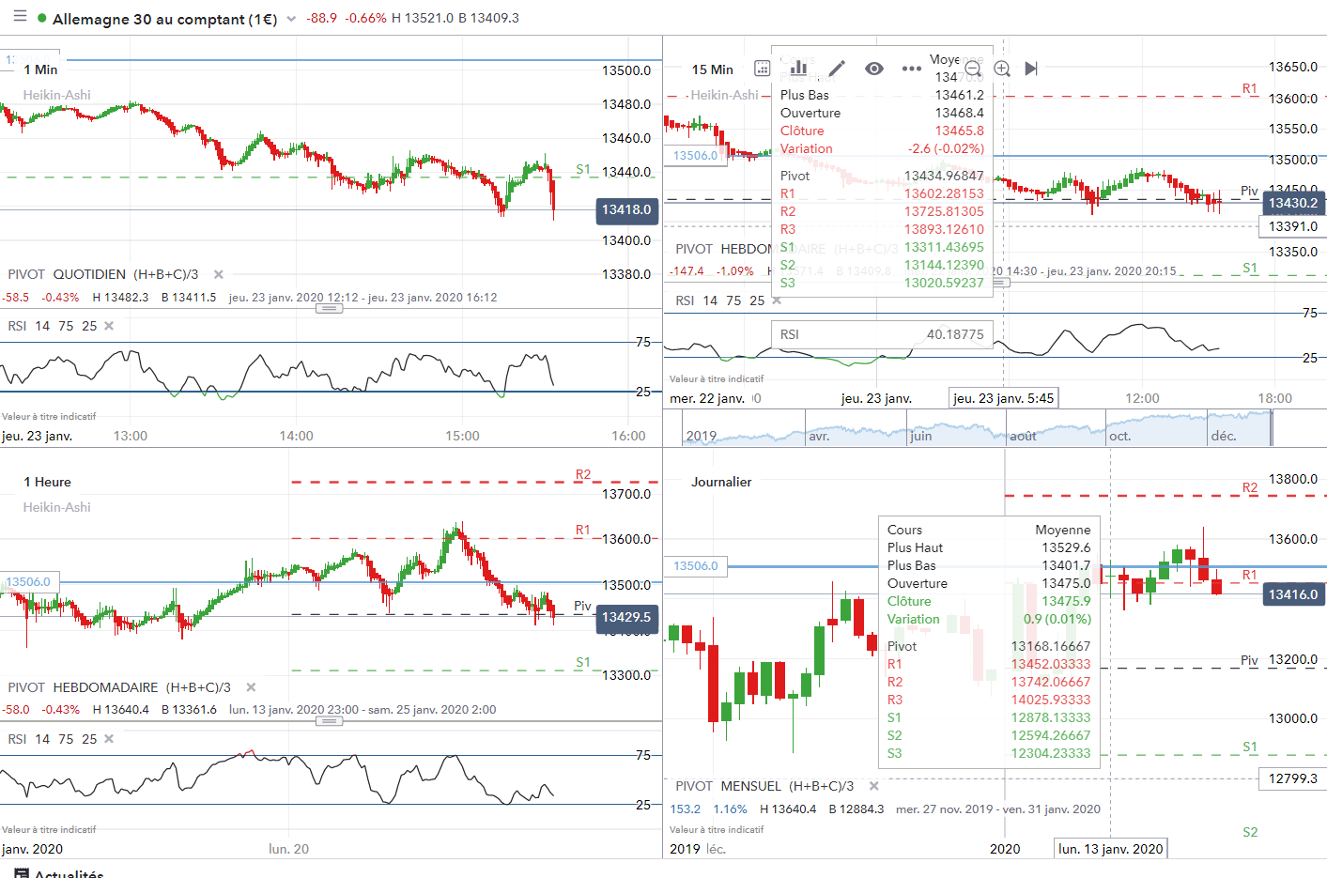Viewport: 1327px width, 878px height.
Task: Change Heikin-Ashi style on 1 Min chart
Action: tap(57, 95)
